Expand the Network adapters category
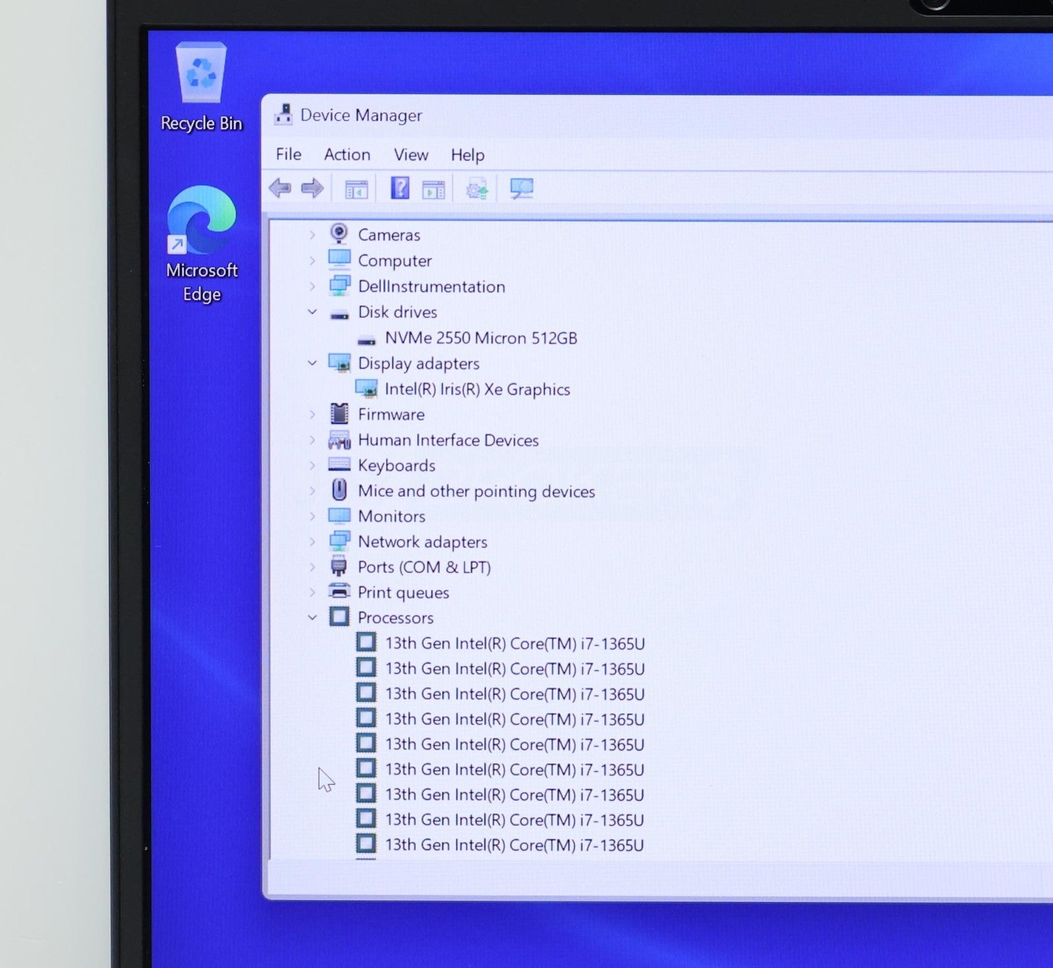Screen dimensions: 1053x968 point(313,542)
